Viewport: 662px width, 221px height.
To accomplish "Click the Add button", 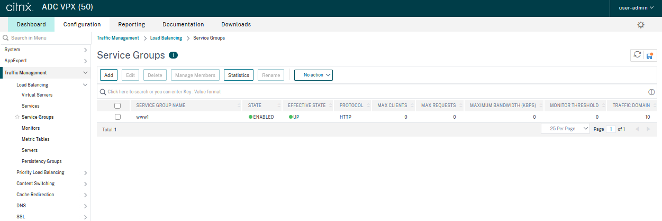I will coord(108,75).
